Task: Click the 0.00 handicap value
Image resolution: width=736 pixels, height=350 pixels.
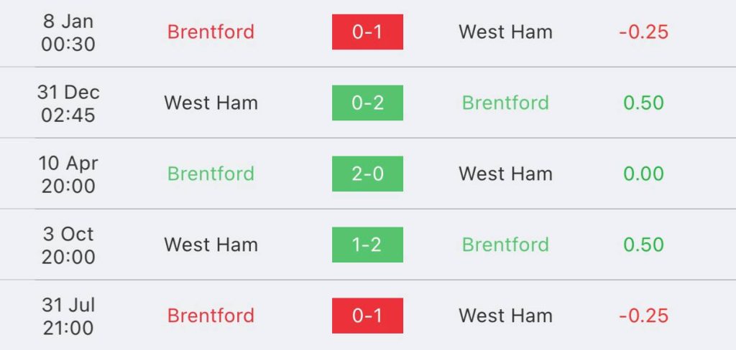Action: (x=643, y=174)
